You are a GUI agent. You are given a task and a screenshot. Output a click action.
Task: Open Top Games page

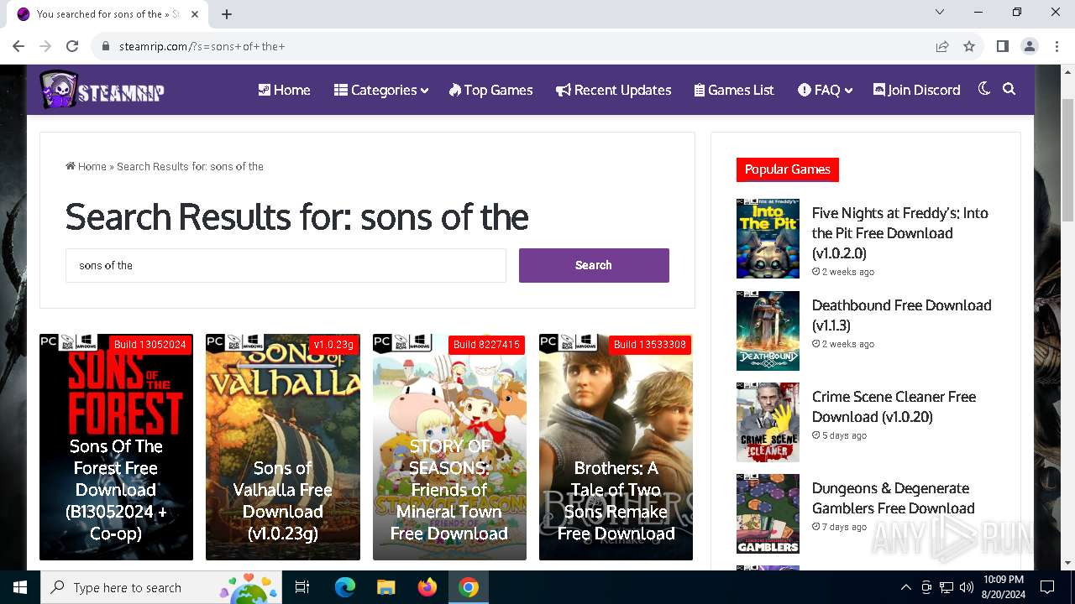coord(490,90)
